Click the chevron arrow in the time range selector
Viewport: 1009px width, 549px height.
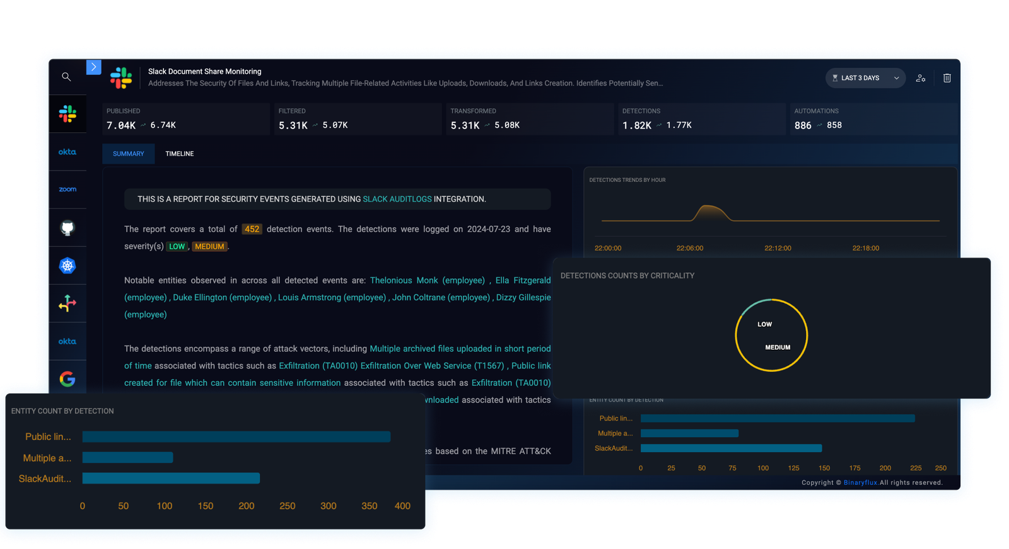click(x=896, y=78)
